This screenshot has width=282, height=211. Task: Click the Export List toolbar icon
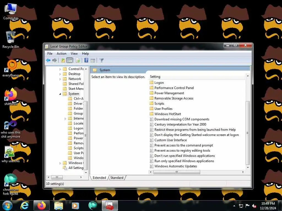click(78, 60)
